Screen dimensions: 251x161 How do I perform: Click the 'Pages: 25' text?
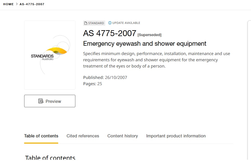click(93, 84)
